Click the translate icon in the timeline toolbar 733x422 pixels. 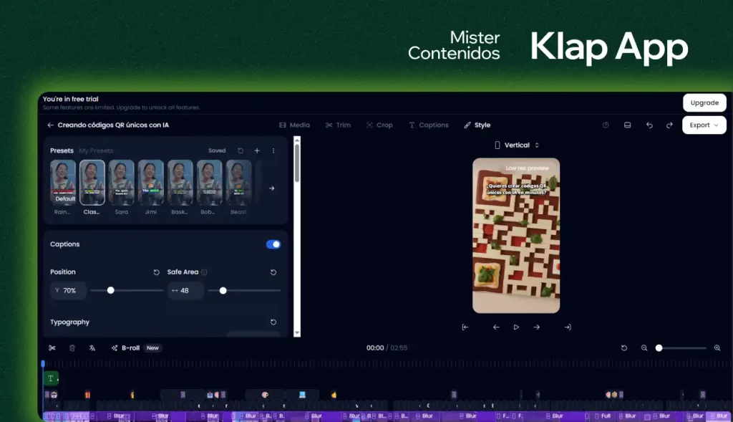point(92,347)
